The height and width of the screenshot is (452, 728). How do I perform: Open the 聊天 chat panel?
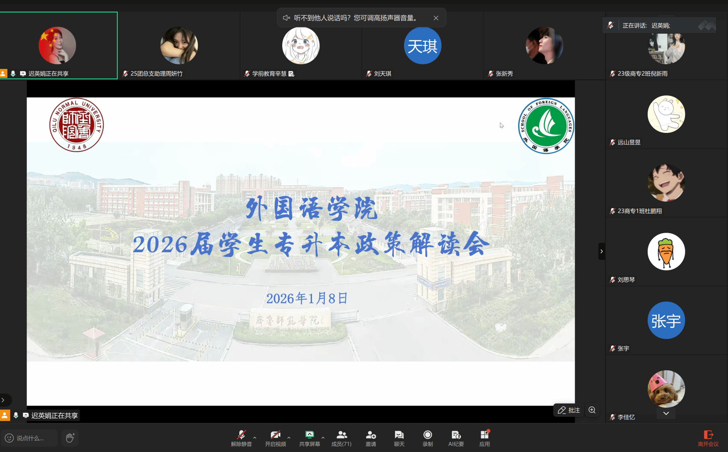399,438
